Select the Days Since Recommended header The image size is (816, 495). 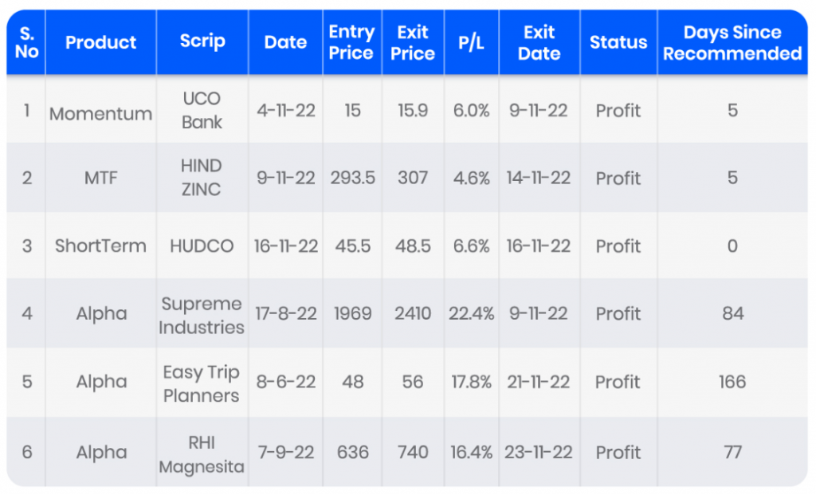point(732,43)
